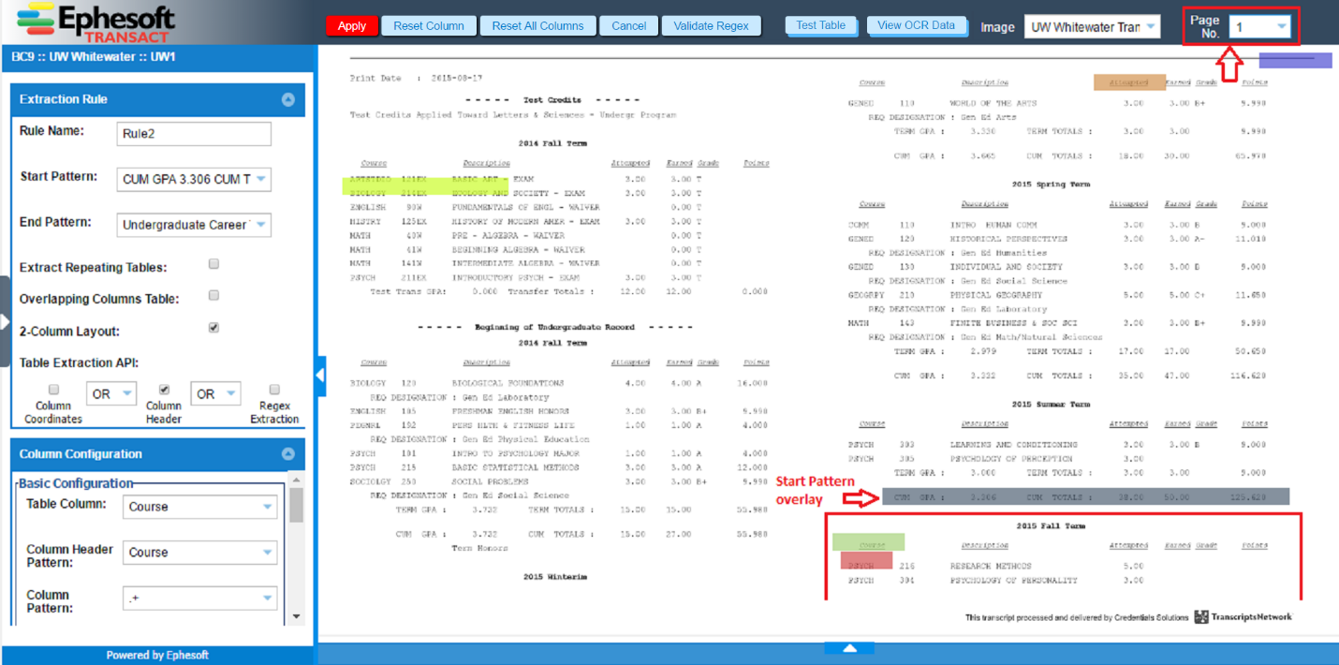Click the Cancel button
This screenshot has width=1339, height=665.
pos(629,26)
